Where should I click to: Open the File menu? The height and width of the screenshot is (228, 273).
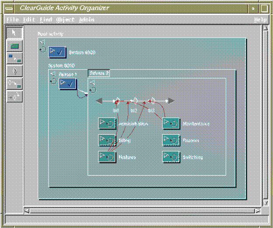(x=13, y=19)
